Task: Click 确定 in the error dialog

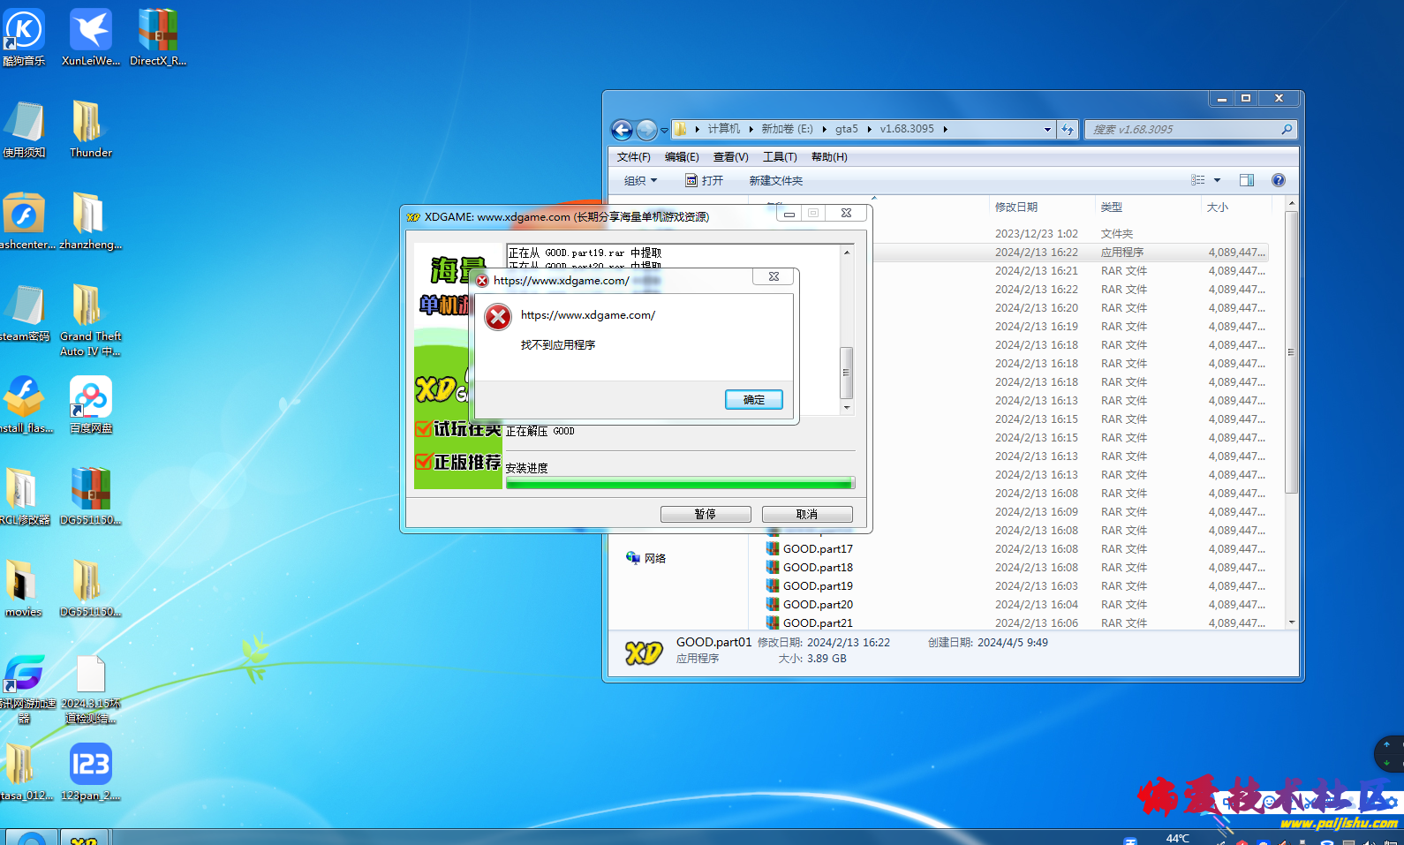Action: pyautogui.click(x=754, y=399)
